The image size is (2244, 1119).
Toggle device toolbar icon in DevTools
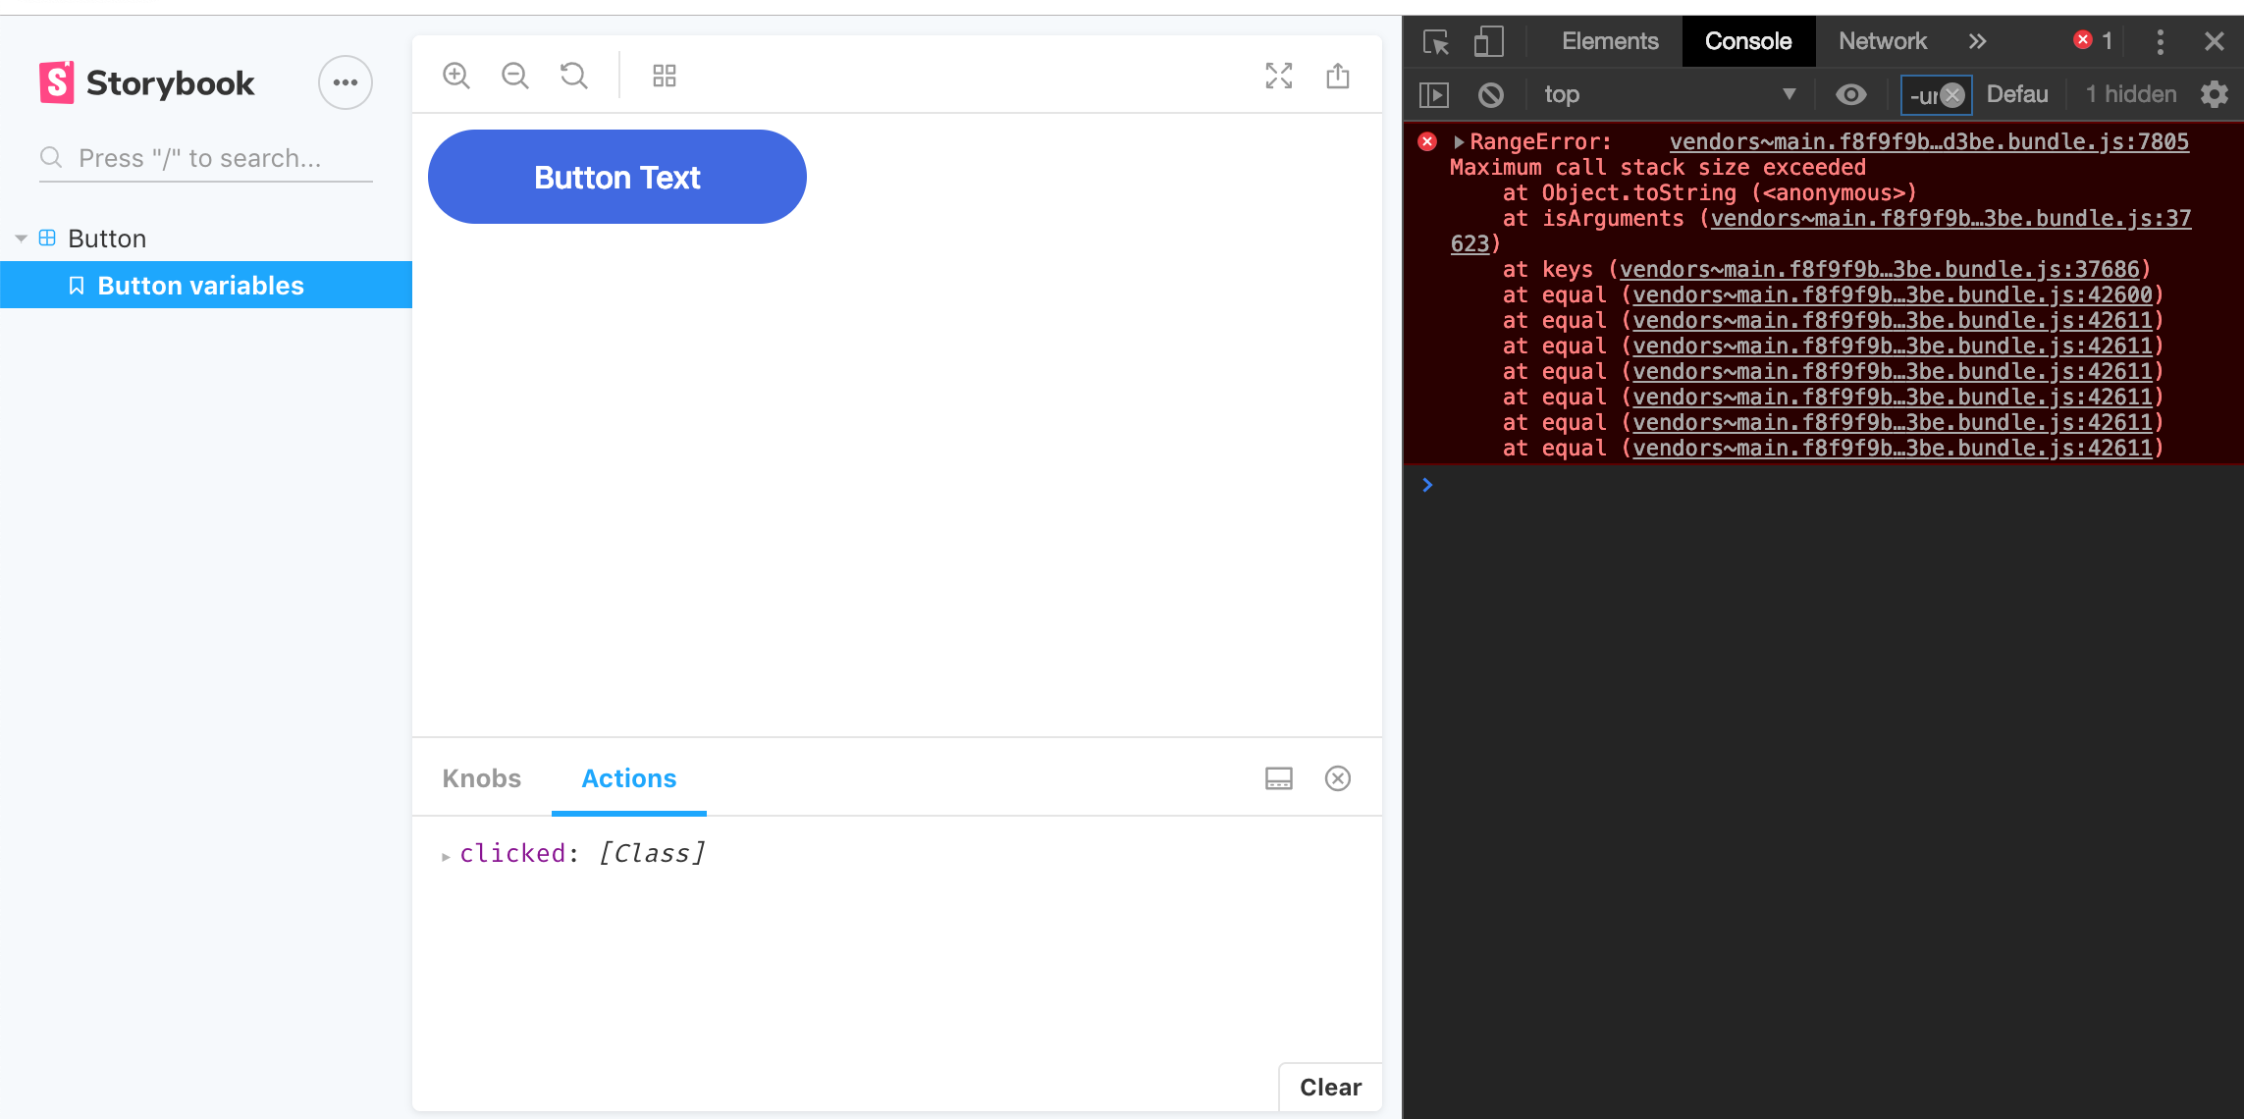[x=1488, y=41]
